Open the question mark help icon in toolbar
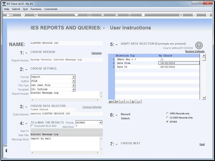 click(23, 15)
